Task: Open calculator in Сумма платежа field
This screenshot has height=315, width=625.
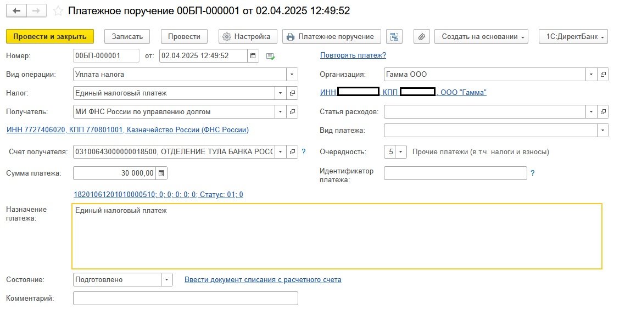Action: 161,173
